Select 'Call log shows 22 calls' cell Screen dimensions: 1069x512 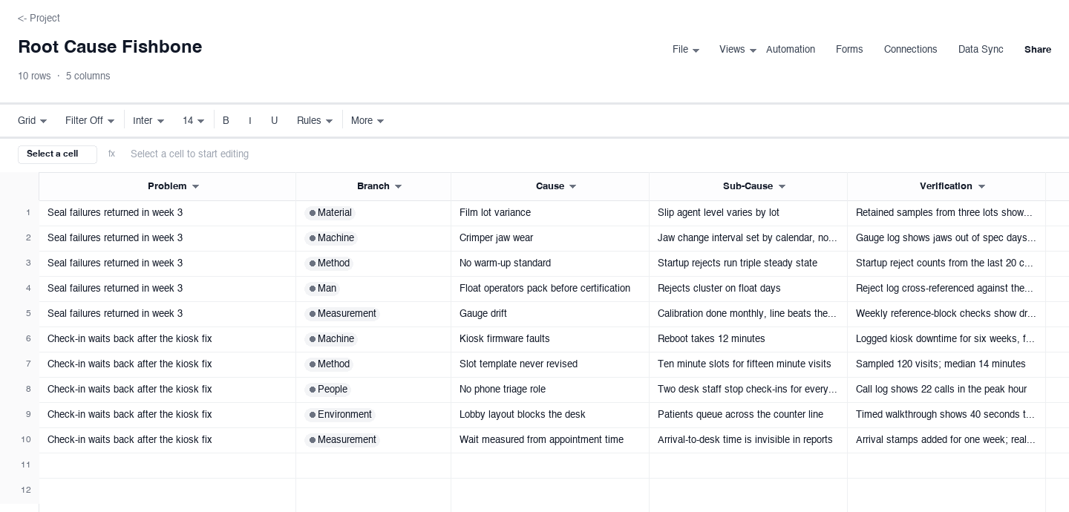947,390
